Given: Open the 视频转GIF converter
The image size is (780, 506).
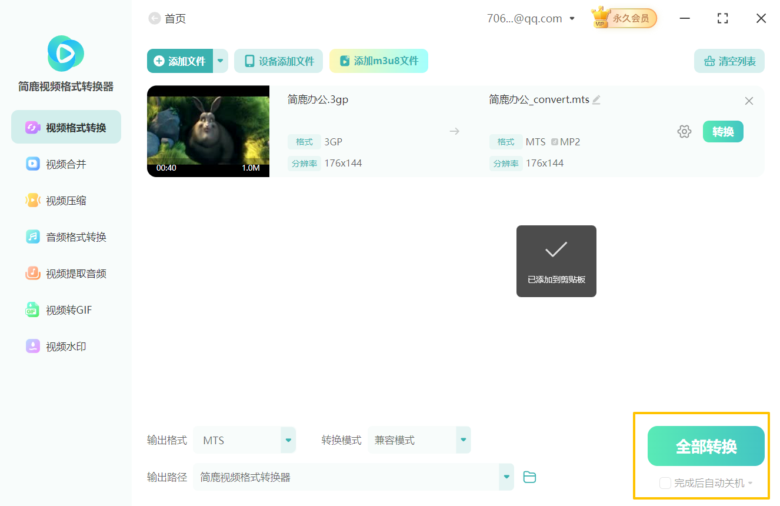Looking at the screenshot, I should coord(65,309).
